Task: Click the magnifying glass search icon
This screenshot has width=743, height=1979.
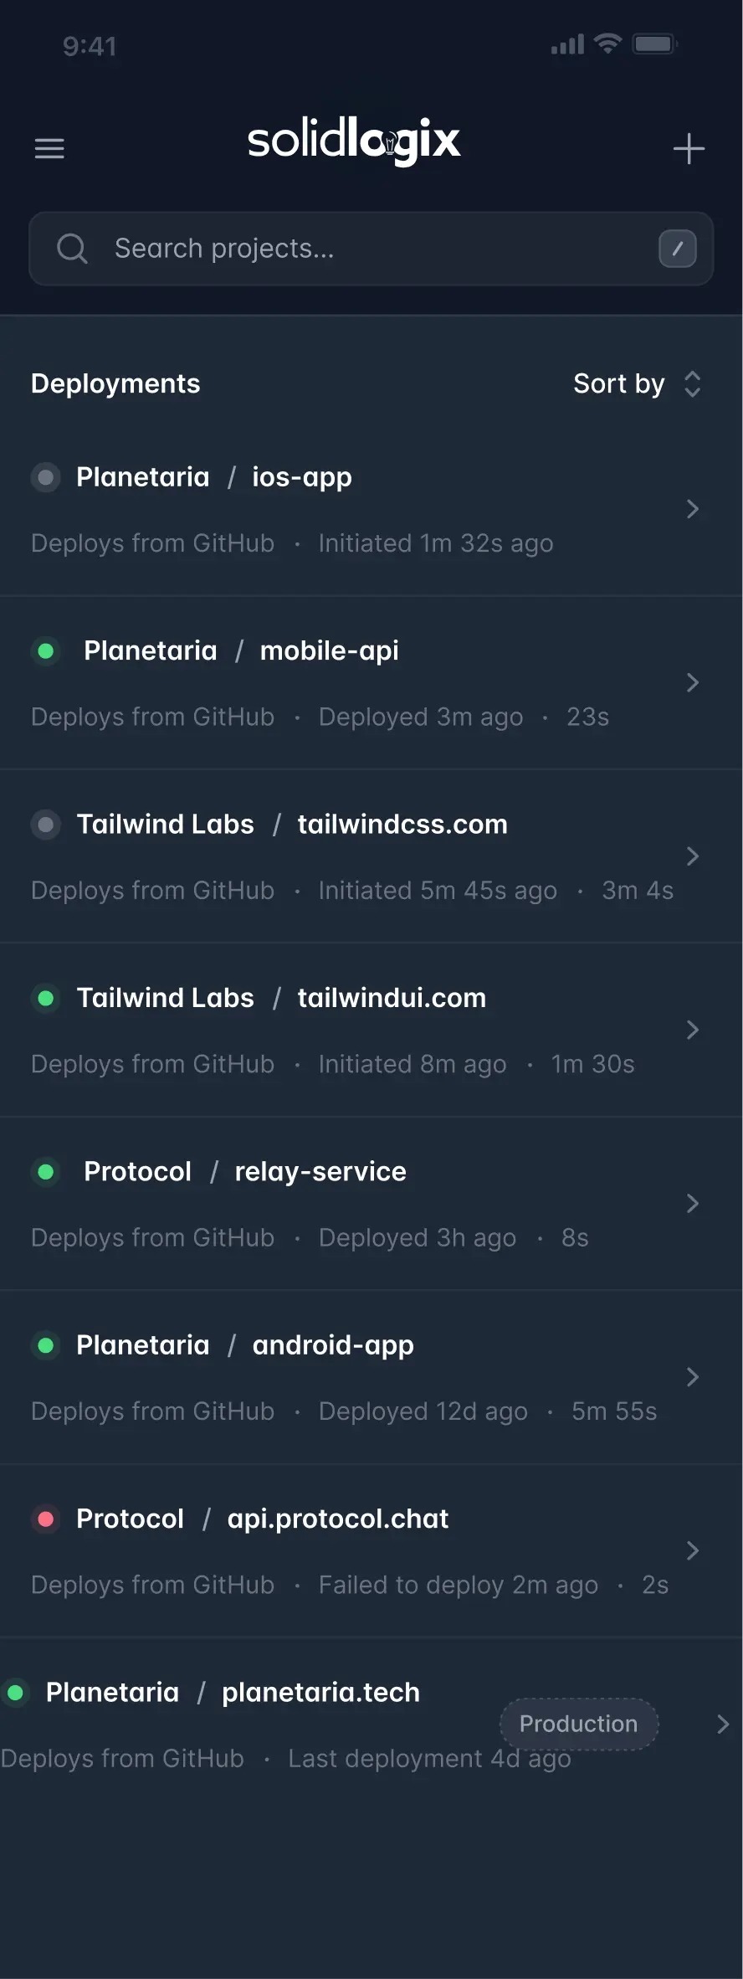Action: click(x=72, y=249)
